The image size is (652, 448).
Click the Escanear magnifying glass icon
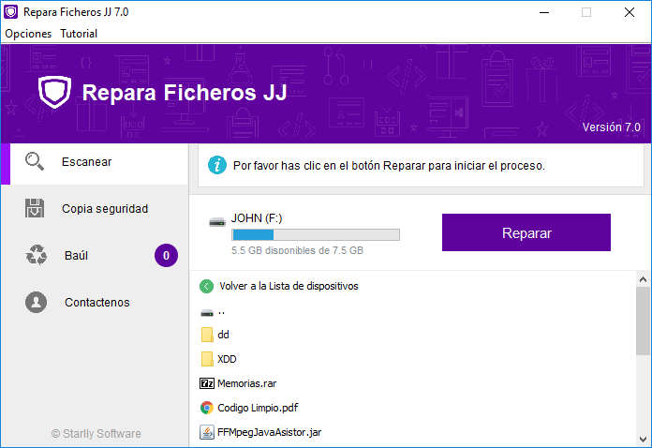[x=35, y=161]
